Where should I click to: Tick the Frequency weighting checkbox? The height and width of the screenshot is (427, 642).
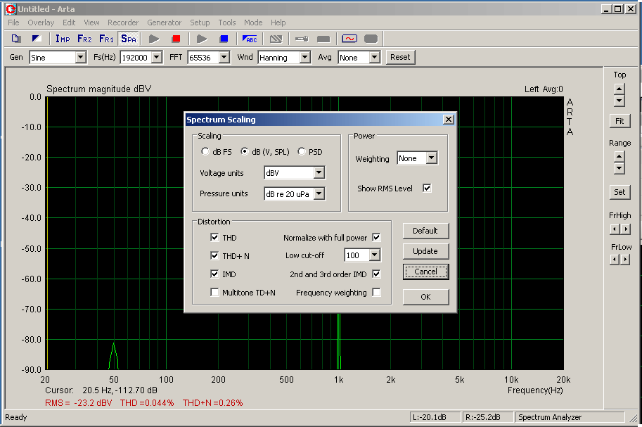[376, 293]
